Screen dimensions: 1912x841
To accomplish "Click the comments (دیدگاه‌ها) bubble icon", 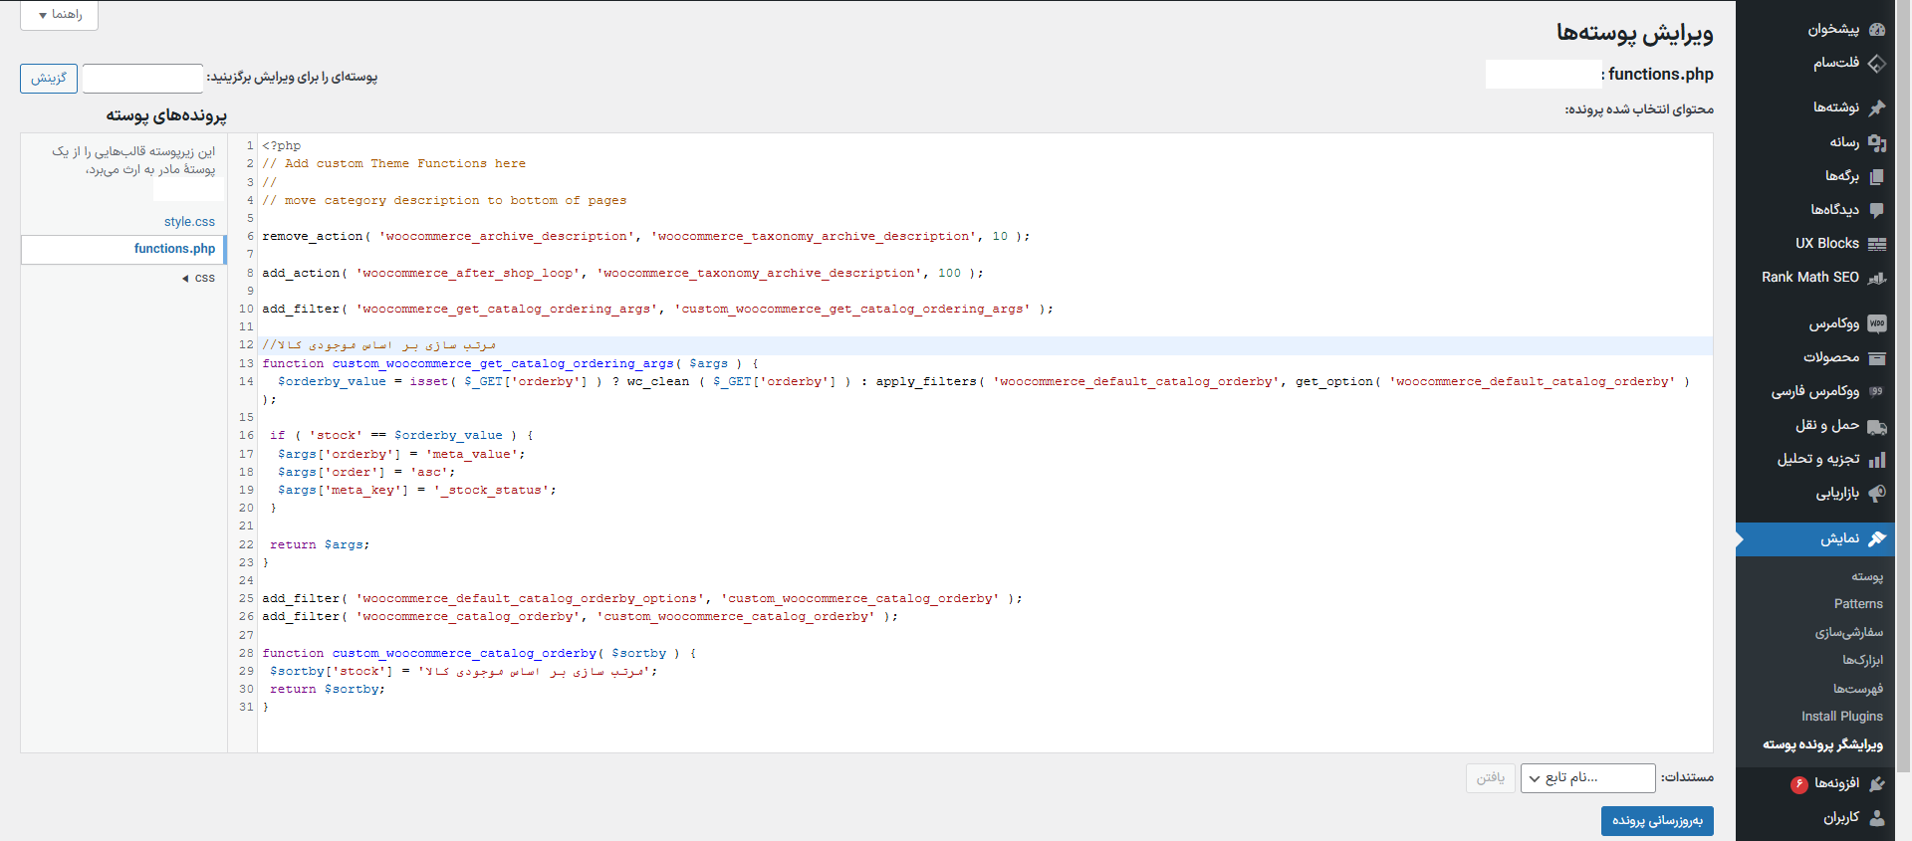I will tap(1877, 210).
